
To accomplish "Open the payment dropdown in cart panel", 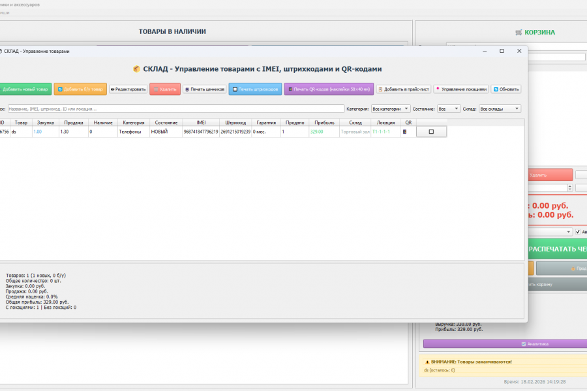I will [x=550, y=231].
